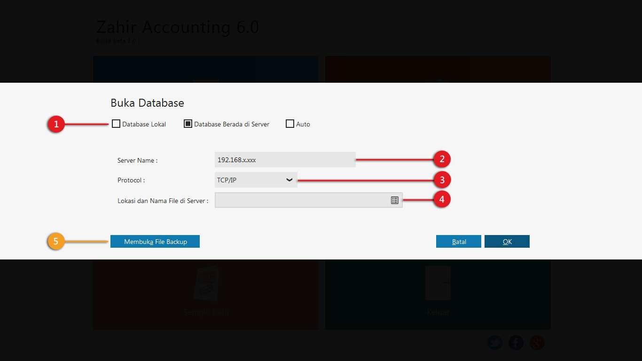Toggle Database Berada di Server checkbox

pos(188,124)
